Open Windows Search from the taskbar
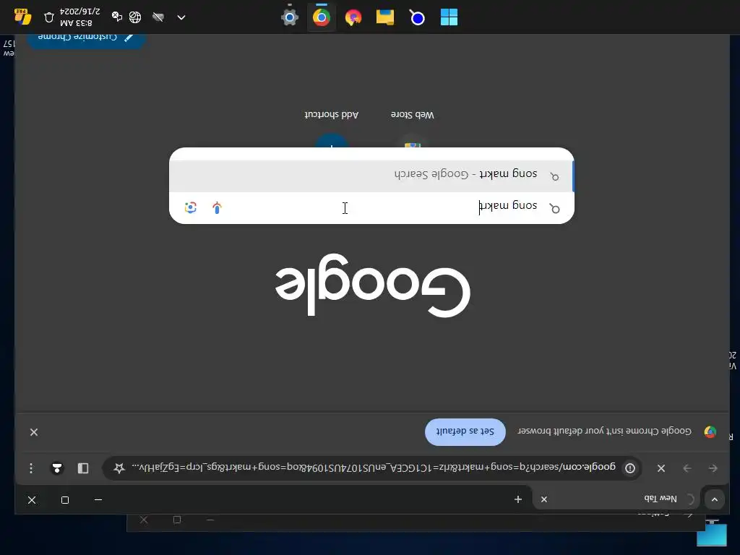 pyautogui.click(x=417, y=17)
